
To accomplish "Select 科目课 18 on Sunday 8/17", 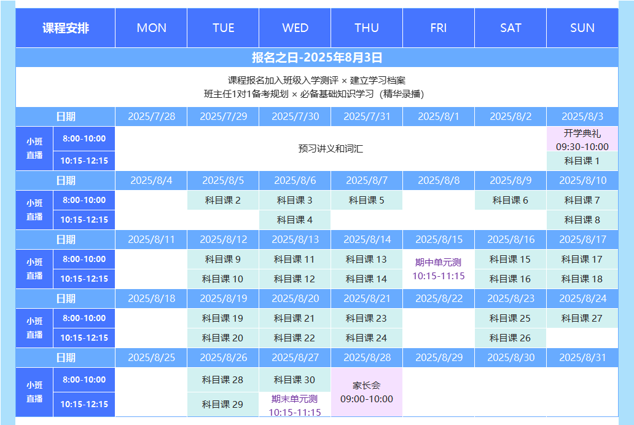I will point(582,279).
